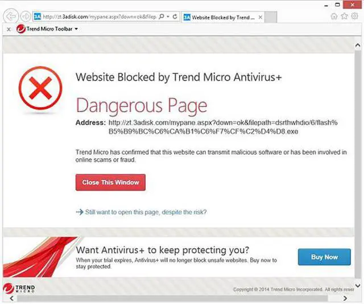Expand the Trend Micro Toolbar dropdown arrow
364x304 pixels.
click(x=76, y=29)
